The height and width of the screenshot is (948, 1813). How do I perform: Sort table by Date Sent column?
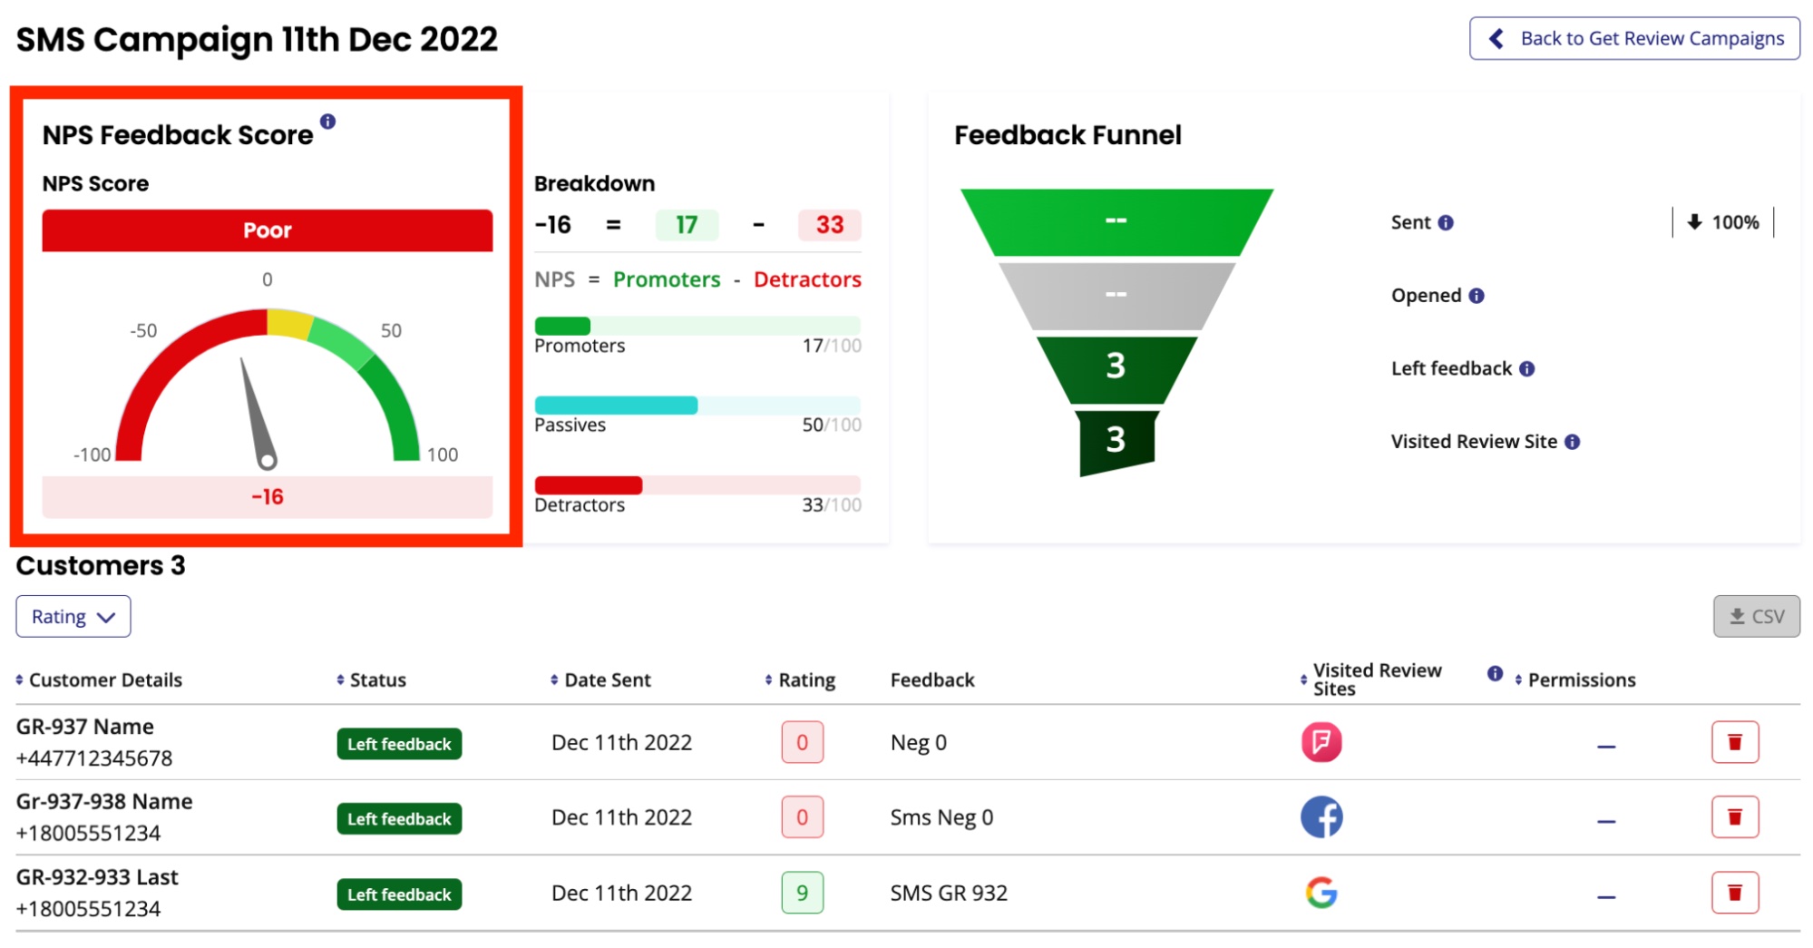(x=600, y=680)
